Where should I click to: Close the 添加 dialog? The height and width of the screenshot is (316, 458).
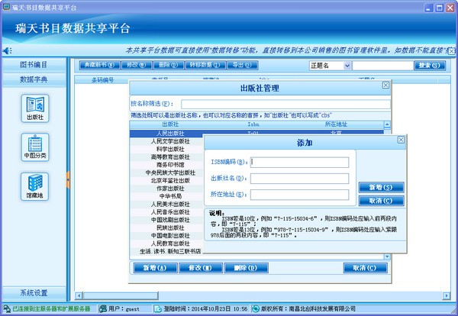(401, 140)
